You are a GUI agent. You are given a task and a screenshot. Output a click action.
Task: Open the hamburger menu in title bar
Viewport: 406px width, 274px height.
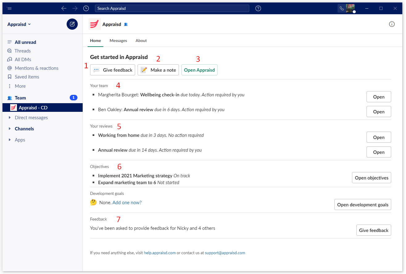tap(9, 8)
